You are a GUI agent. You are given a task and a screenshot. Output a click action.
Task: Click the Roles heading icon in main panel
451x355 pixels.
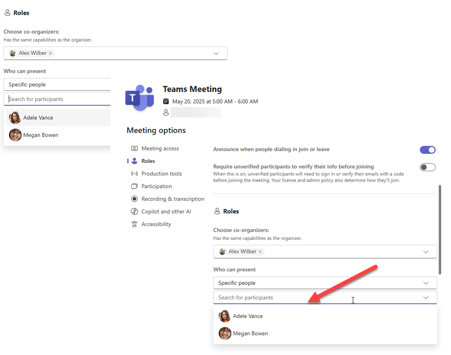pyautogui.click(x=217, y=211)
